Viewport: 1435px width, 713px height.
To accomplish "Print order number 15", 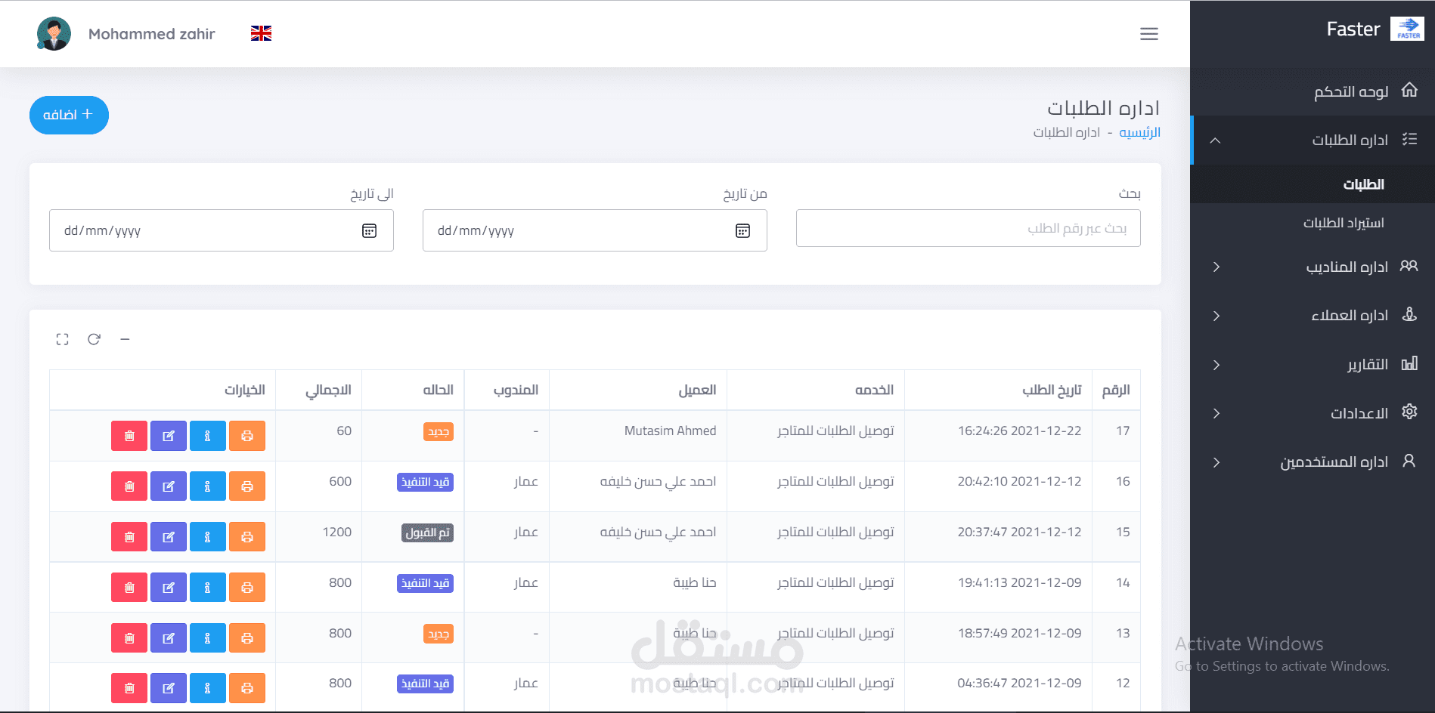I will point(247,537).
